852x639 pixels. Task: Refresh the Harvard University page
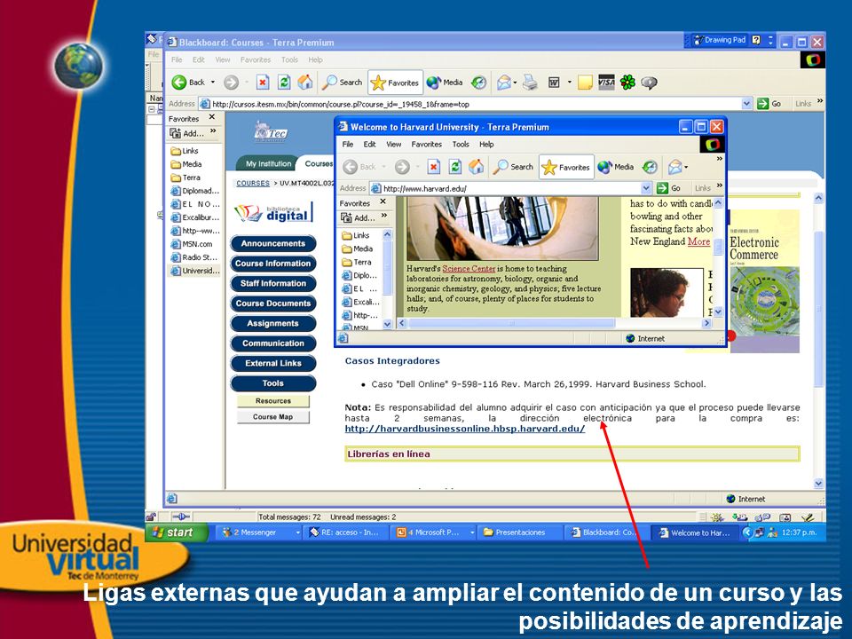point(454,167)
